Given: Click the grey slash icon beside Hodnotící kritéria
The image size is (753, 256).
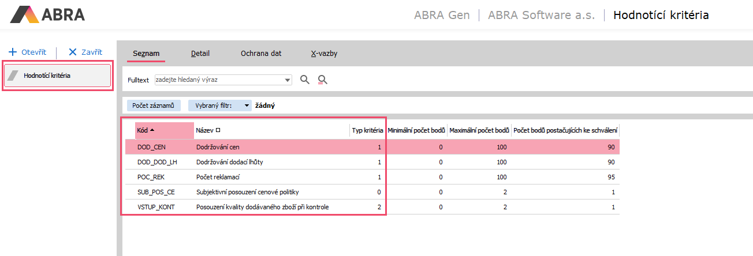Looking at the screenshot, I should pyautogui.click(x=13, y=76).
